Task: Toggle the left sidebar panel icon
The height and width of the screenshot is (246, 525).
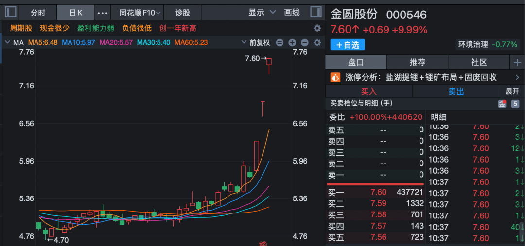Action: coord(10,12)
